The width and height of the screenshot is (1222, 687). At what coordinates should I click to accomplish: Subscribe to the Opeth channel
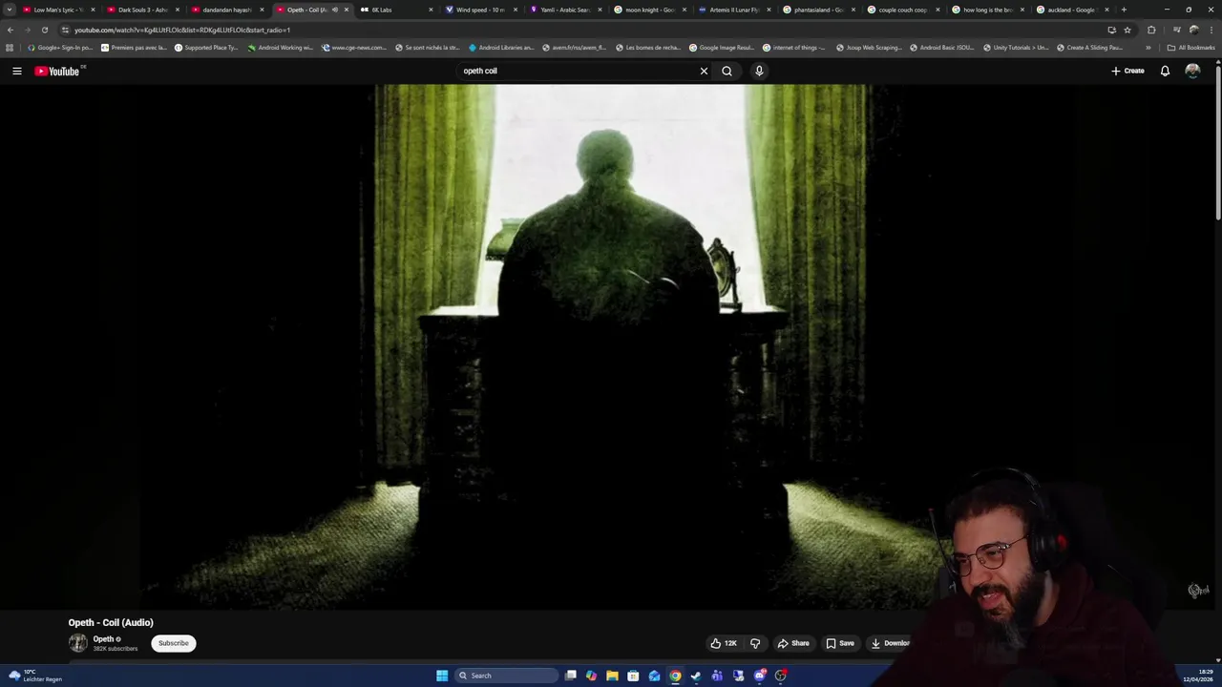(174, 643)
